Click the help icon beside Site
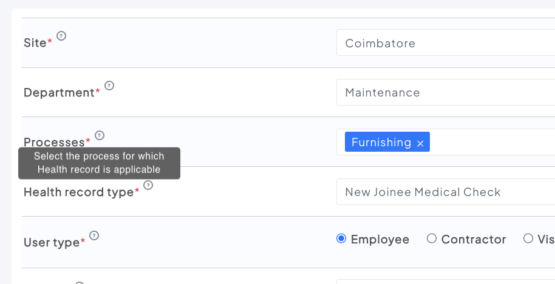 (61, 36)
